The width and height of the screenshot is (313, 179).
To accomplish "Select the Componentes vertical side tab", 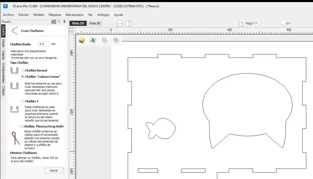I will point(3,73).
